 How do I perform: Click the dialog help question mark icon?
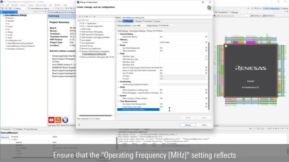(79, 125)
